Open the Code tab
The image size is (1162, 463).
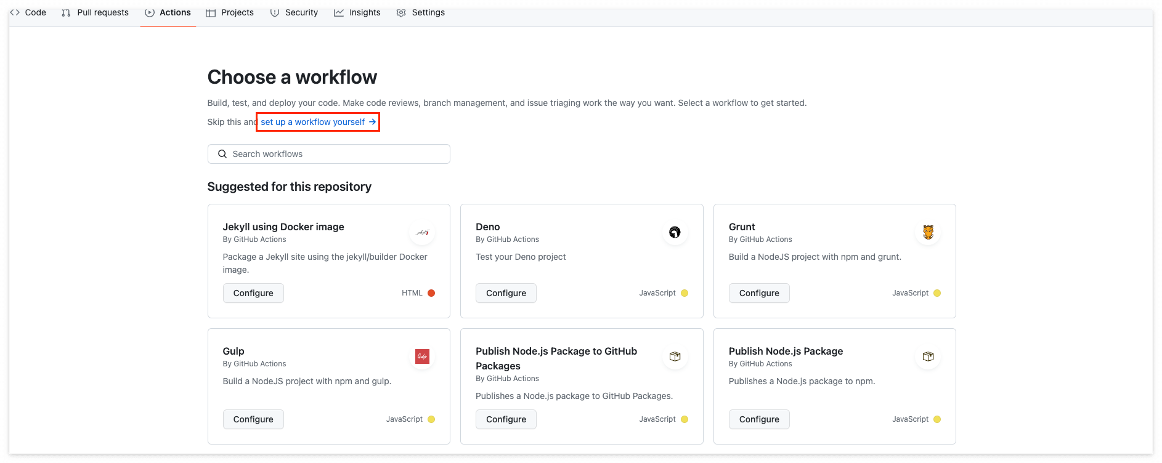click(x=28, y=12)
